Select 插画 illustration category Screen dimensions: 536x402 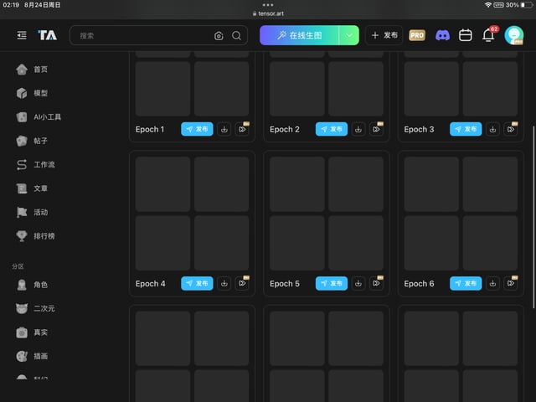pos(33,356)
